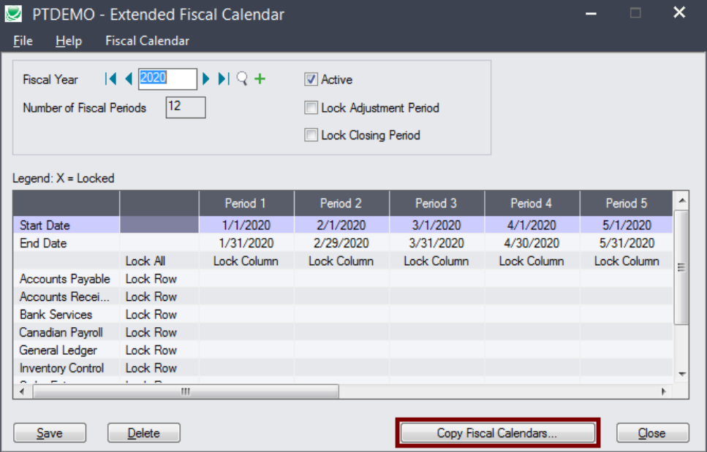707x452 pixels.
Task: Select the Fiscal Year input field
Action: pyautogui.click(x=167, y=80)
